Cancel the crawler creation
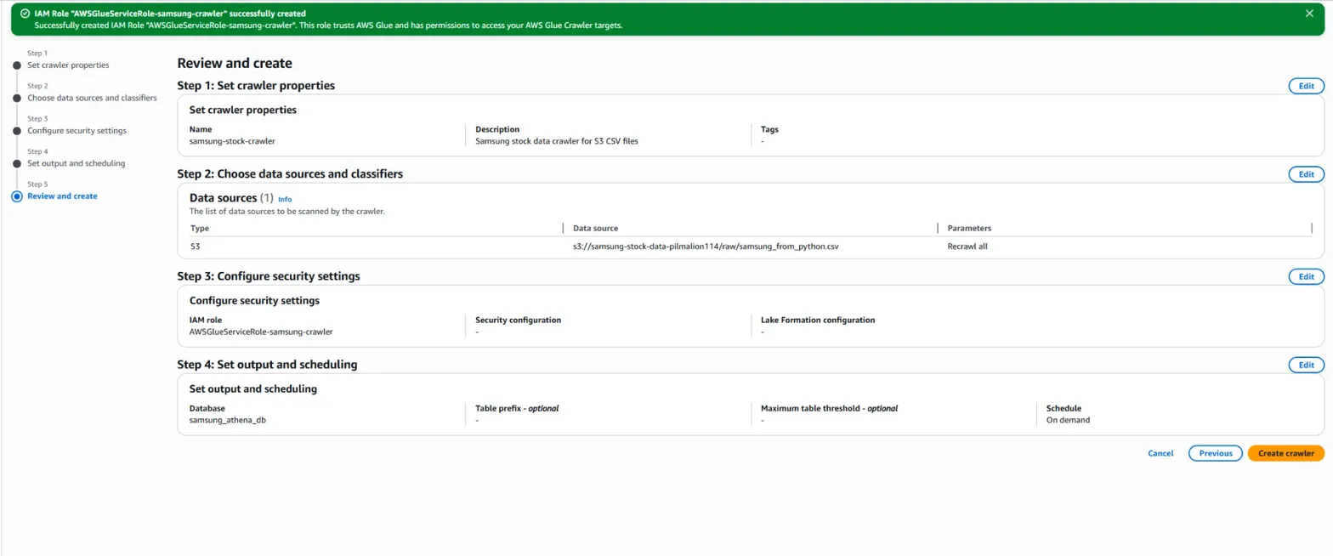 click(1160, 453)
